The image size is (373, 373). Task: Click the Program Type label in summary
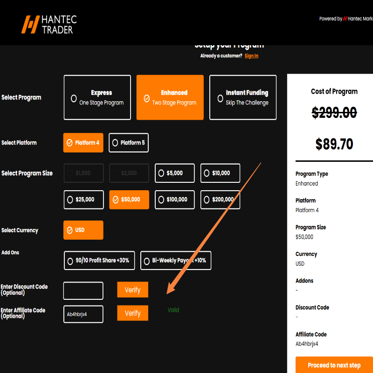tap(311, 174)
